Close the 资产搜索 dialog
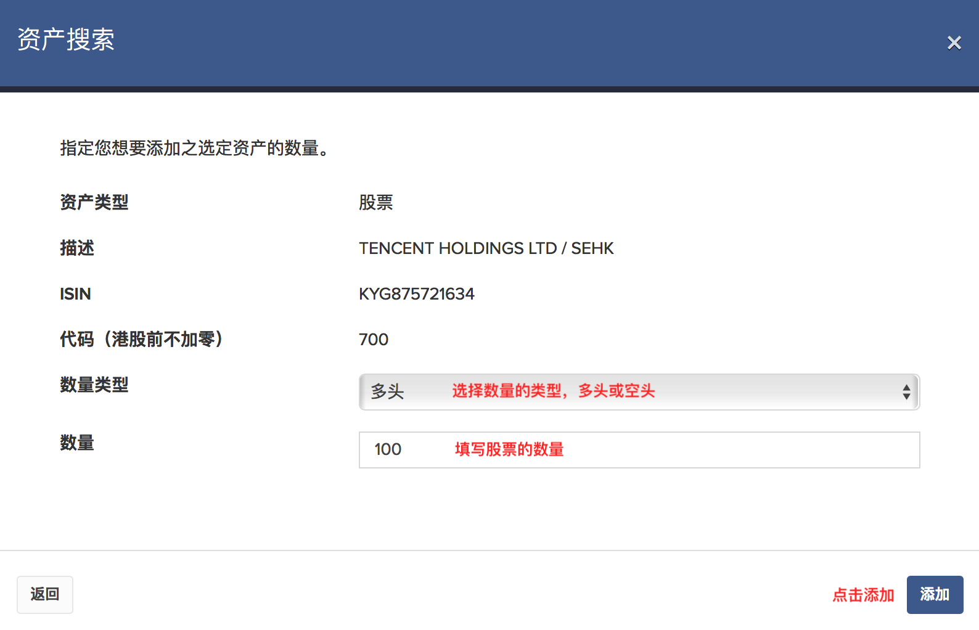Viewport: 979px width, 630px height. coord(954,43)
